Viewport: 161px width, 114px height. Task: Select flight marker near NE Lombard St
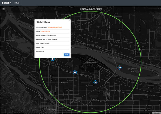pos(75,72)
